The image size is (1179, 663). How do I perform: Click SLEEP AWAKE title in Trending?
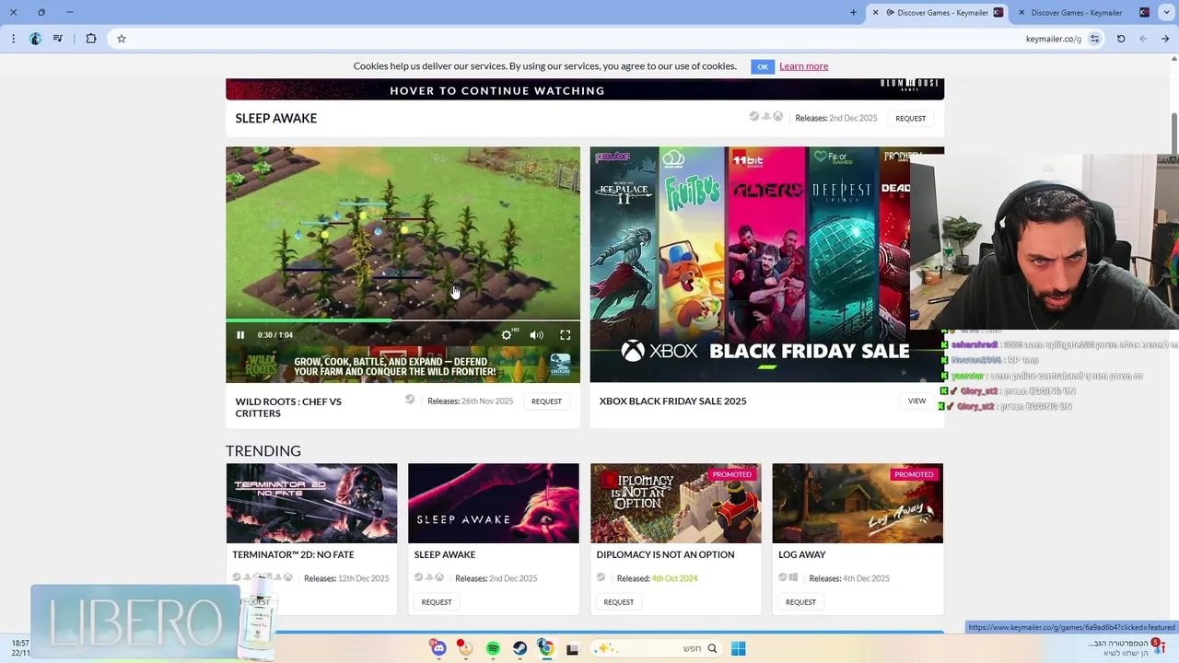click(x=445, y=555)
